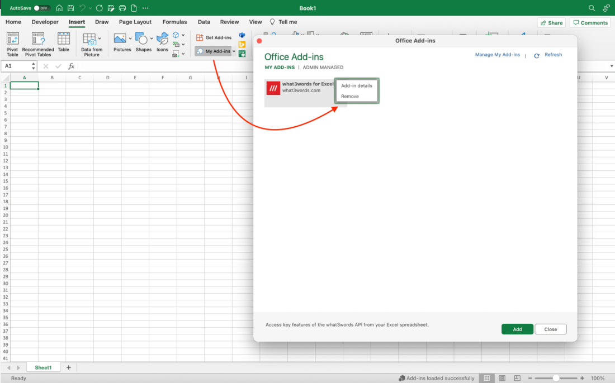Image resolution: width=615 pixels, height=383 pixels.
Task: Open the View ribbon tab
Action: coord(256,22)
